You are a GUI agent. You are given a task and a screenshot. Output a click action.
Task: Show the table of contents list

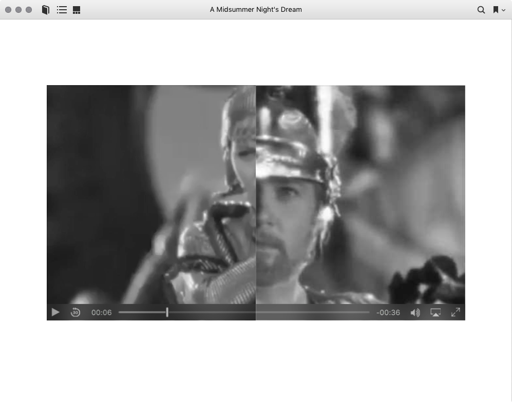tap(62, 10)
